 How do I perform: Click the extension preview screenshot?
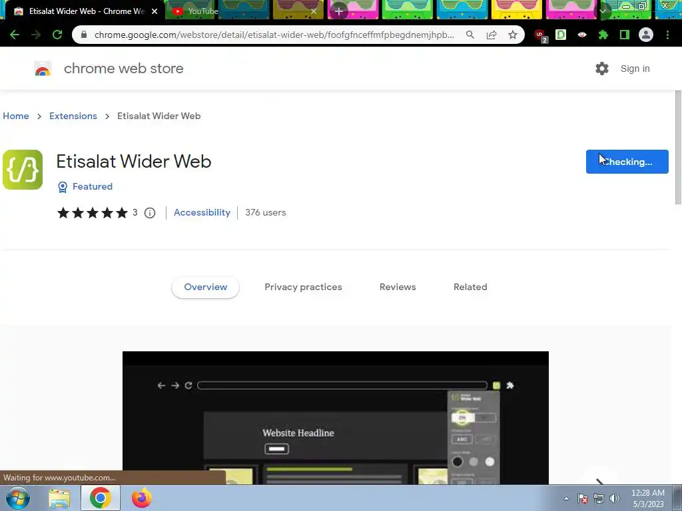[336, 418]
